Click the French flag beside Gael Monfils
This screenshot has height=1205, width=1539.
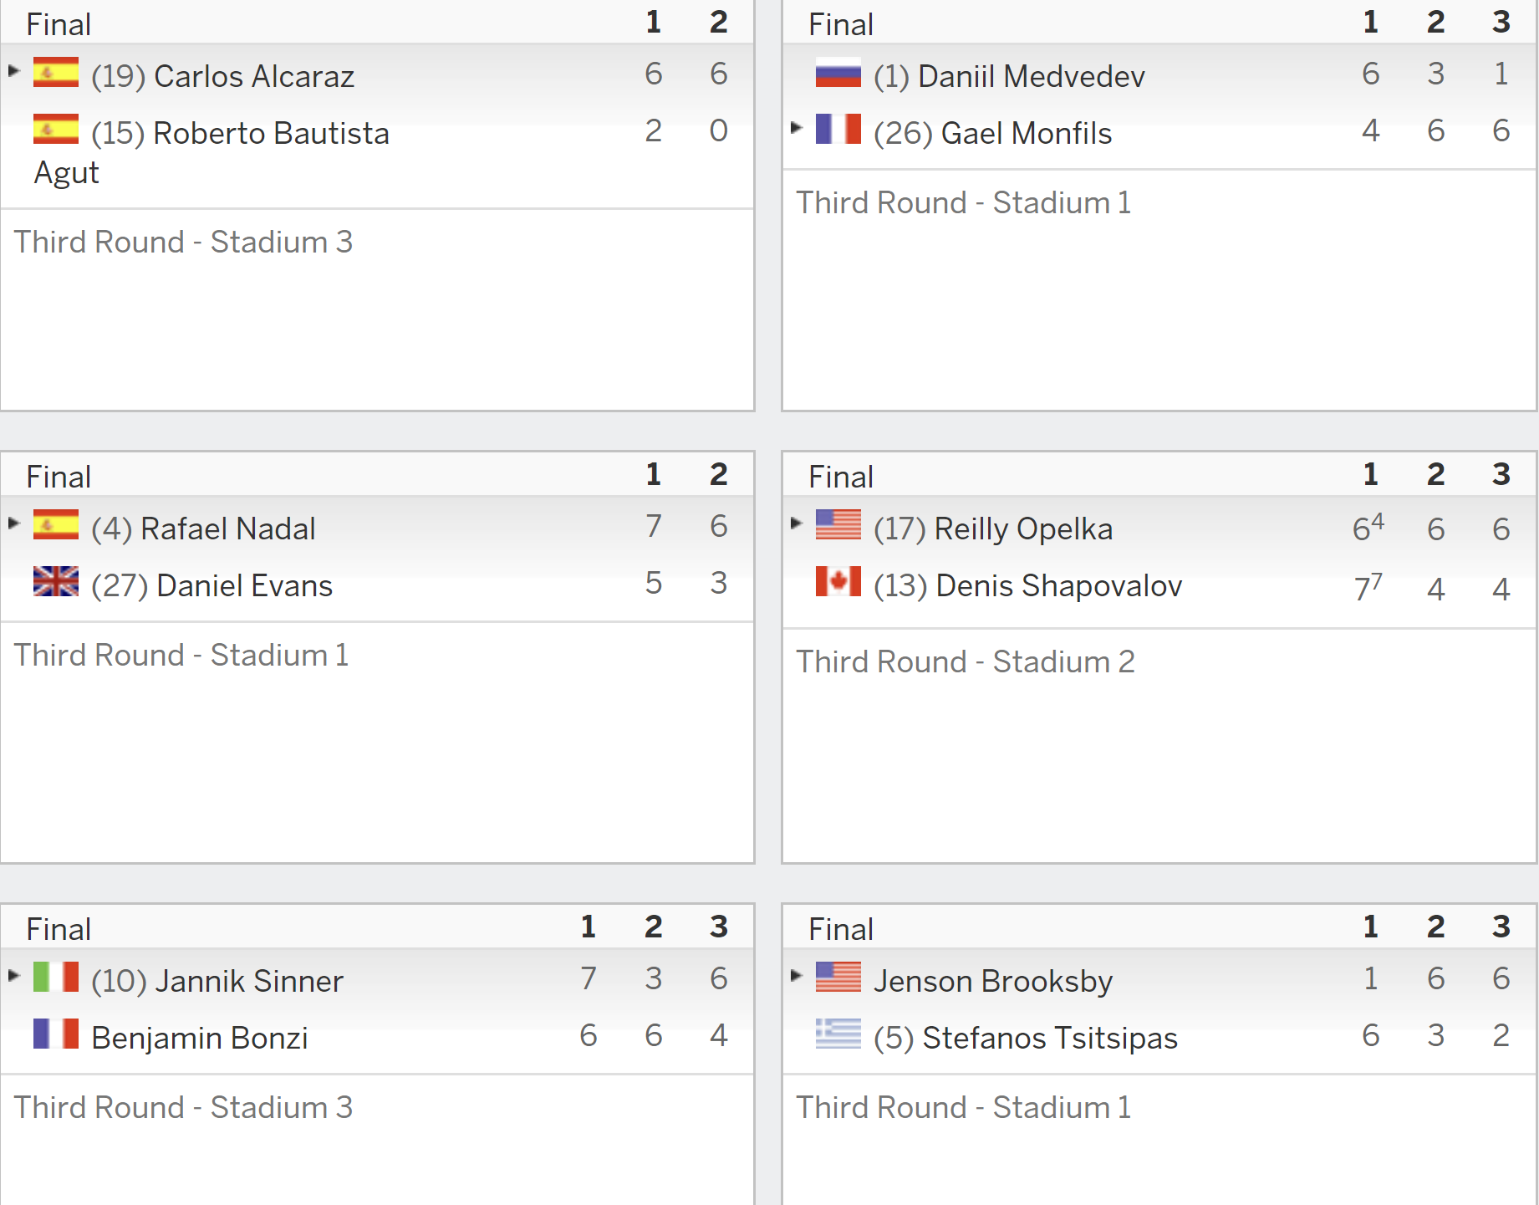click(838, 130)
